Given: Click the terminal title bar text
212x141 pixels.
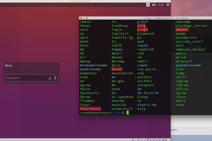Looking at the screenshot, I should [167, 18].
